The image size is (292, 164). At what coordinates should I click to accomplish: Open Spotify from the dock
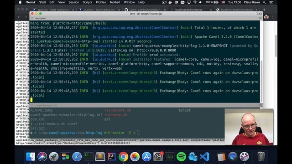click(x=181, y=157)
